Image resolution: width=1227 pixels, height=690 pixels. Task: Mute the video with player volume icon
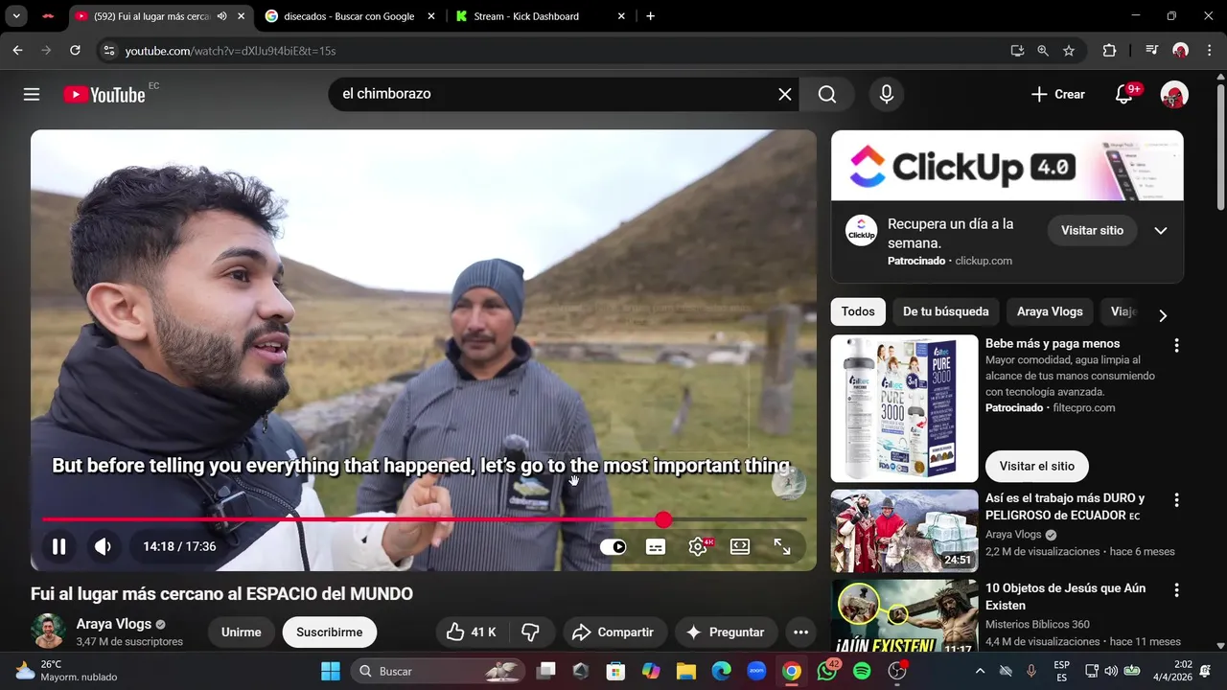(x=103, y=546)
